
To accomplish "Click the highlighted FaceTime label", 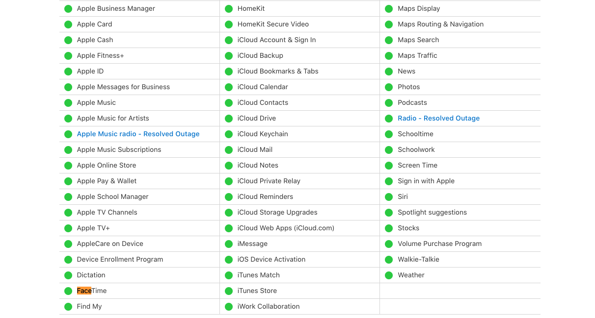I will click(x=92, y=291).
